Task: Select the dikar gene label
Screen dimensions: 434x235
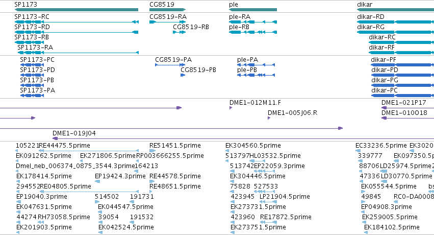Action: [x=365, y=5]
